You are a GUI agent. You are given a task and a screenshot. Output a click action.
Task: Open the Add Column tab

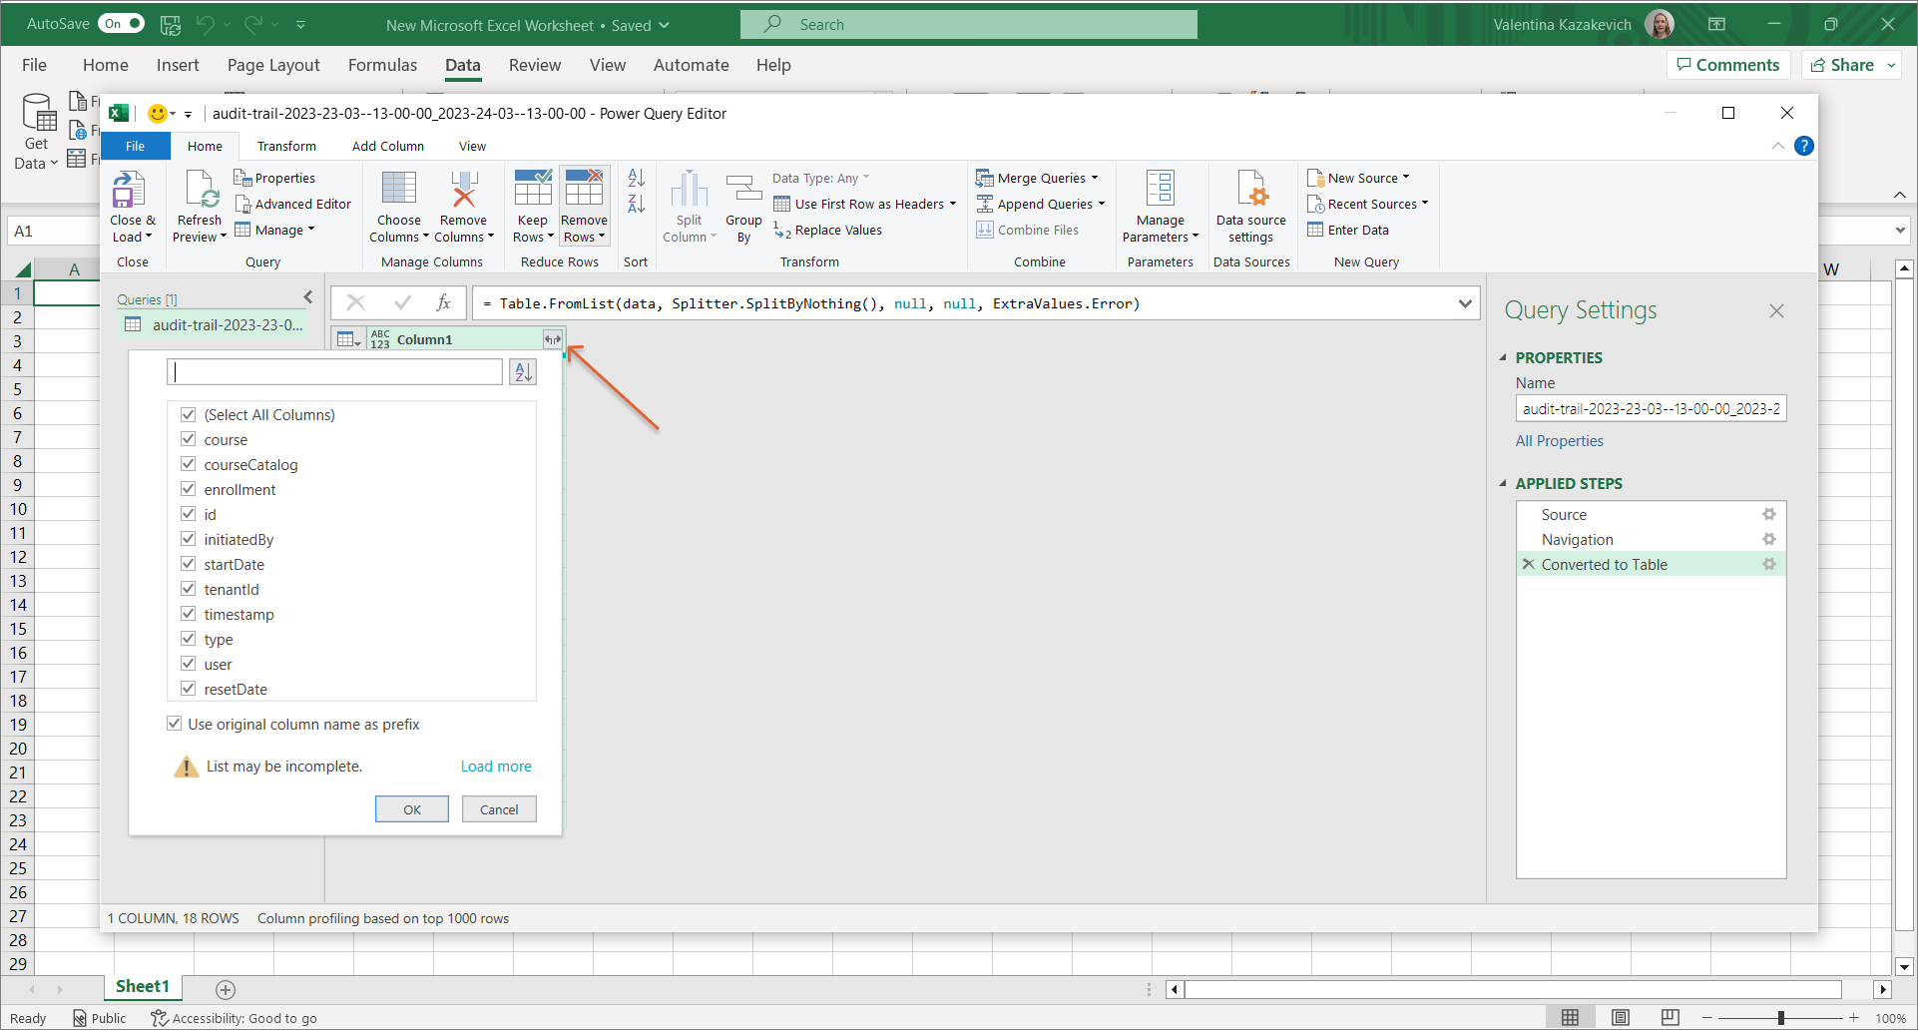(387, 146)
